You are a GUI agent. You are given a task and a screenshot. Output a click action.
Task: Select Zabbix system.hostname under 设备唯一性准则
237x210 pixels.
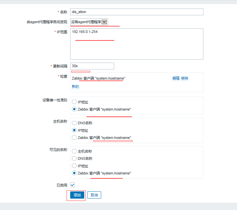pos(74,109)
